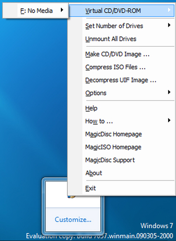Select Make CD/DVD Image option
This screenshot has width=176, height=241.
click(x=121, y=54)
